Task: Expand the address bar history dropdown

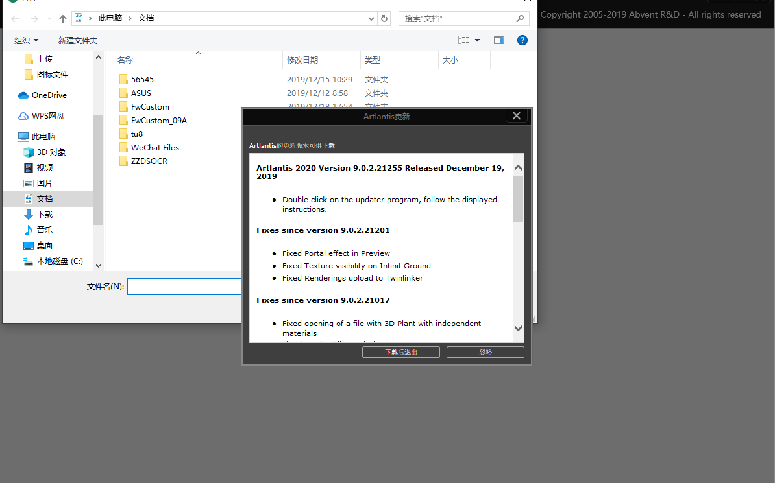Action: click(371, 19)
